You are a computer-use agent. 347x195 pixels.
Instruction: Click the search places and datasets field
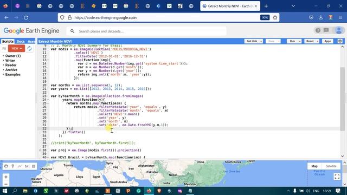tap(146, 31)
